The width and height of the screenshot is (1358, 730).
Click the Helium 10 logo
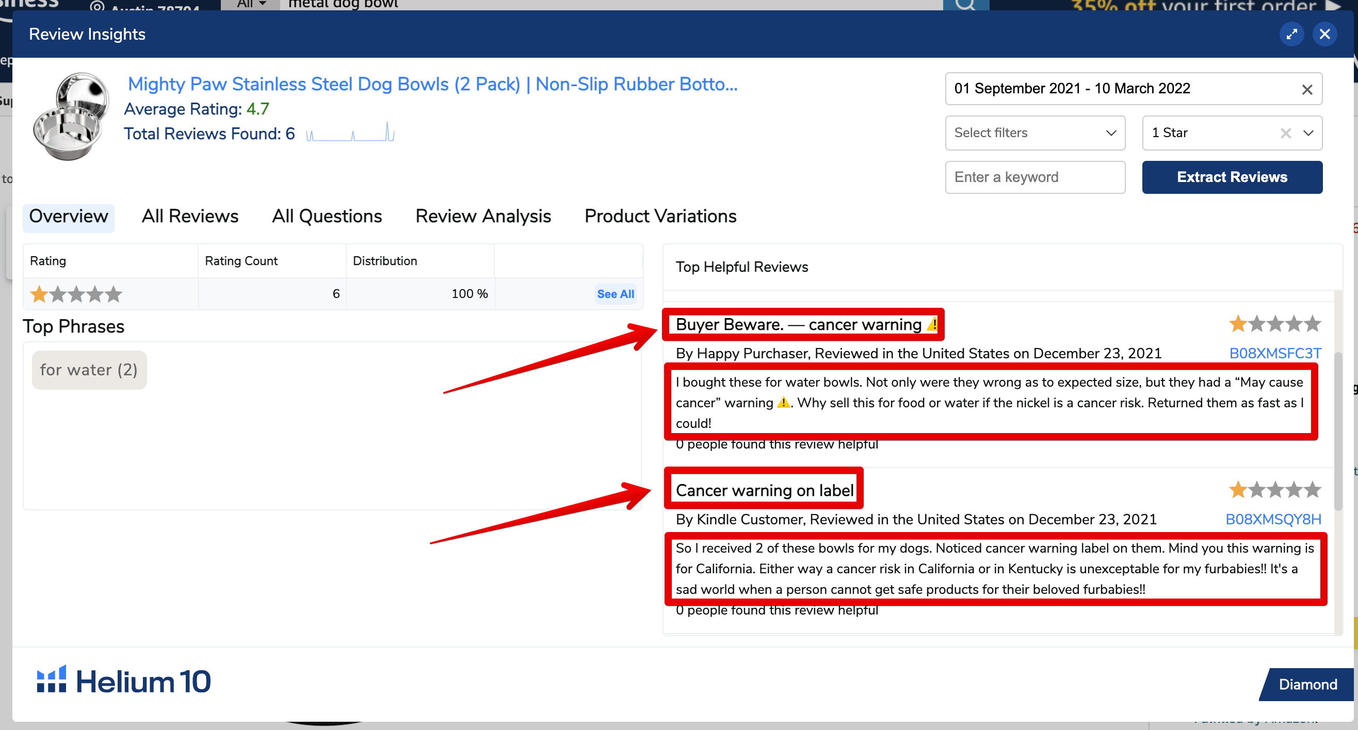click(x=124, y=681)
